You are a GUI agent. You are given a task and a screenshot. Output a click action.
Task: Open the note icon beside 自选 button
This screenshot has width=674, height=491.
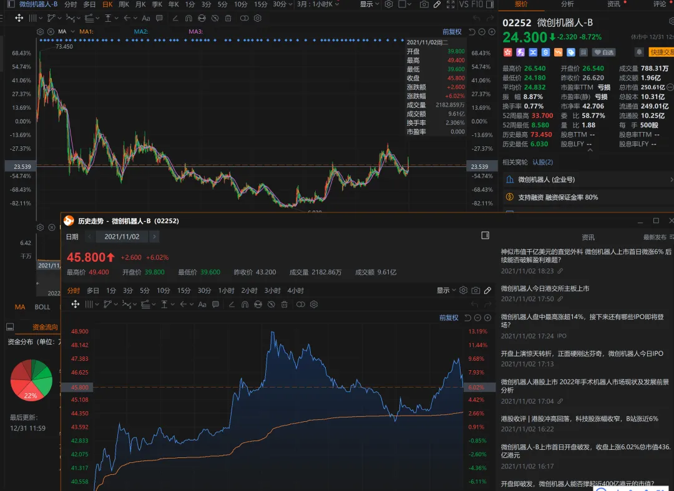[x=584, y=52]
